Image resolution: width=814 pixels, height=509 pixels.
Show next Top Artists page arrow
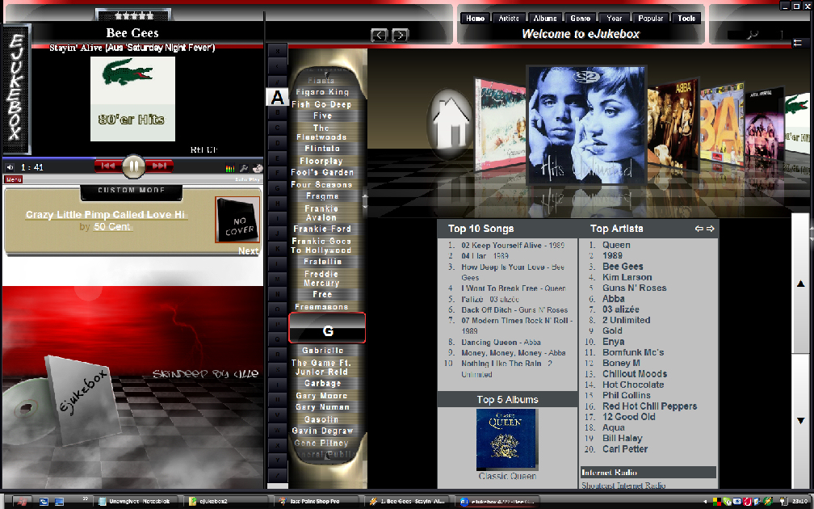coord(710,229)
